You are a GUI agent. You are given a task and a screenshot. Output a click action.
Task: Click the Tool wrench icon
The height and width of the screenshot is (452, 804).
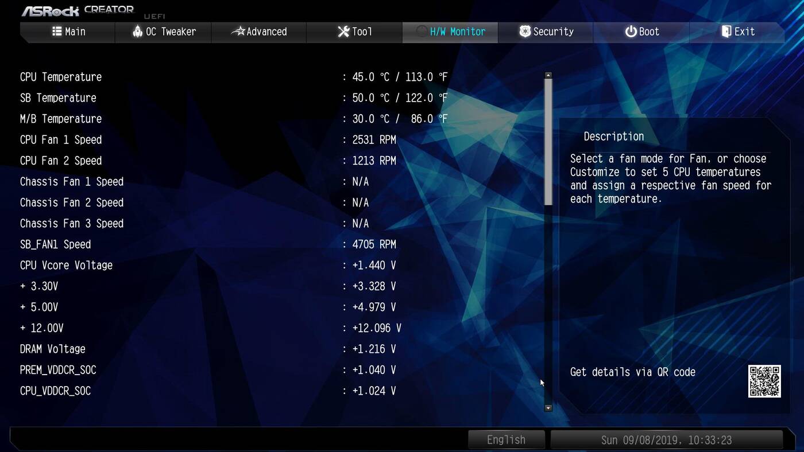tap(343, 32)
